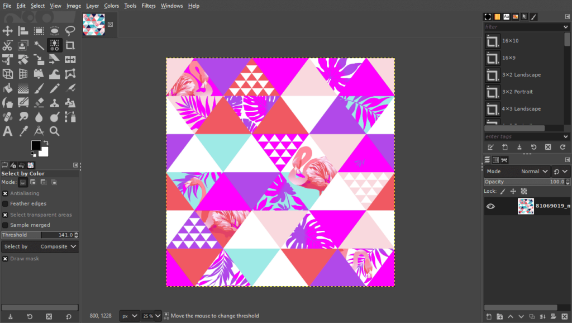Open the Colors menu
Viewport: 572px width, 323px height.
point(111,6)
